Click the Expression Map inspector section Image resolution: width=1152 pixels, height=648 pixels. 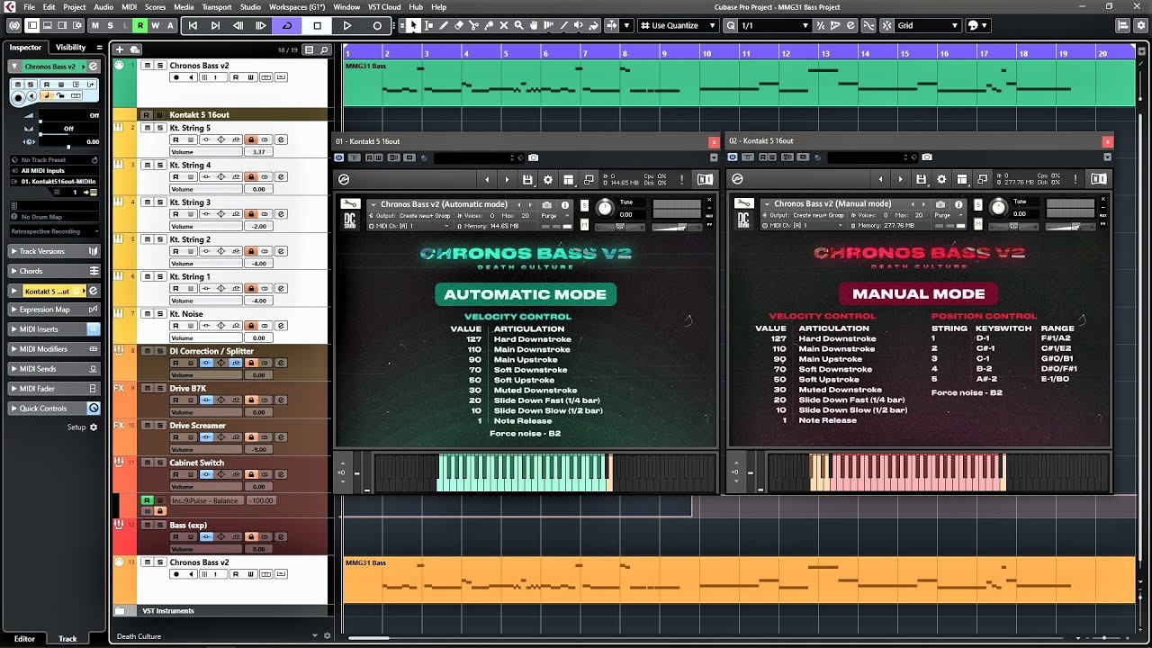[x=55, y=310]
